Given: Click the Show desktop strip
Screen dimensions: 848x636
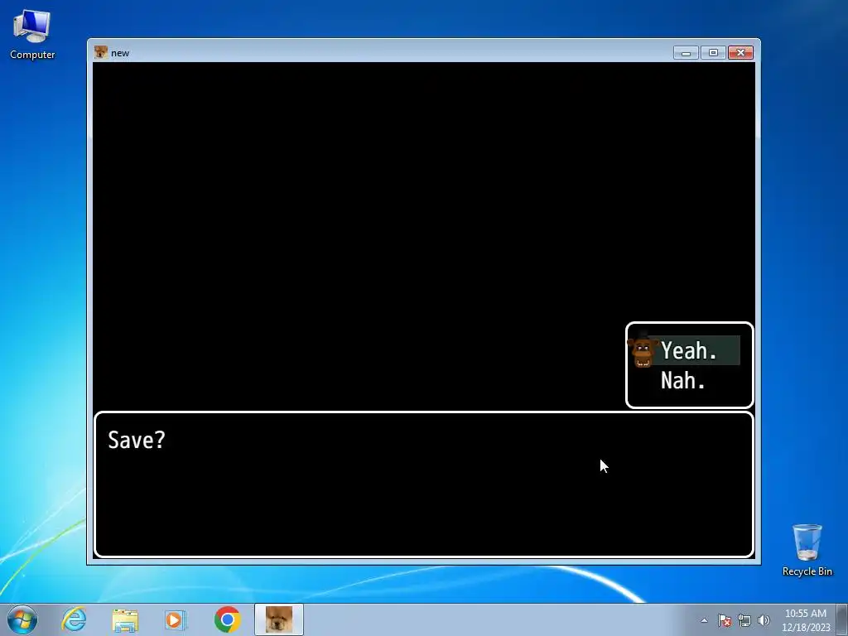Looking at the screenshot, I should click(x=842, y=620).
